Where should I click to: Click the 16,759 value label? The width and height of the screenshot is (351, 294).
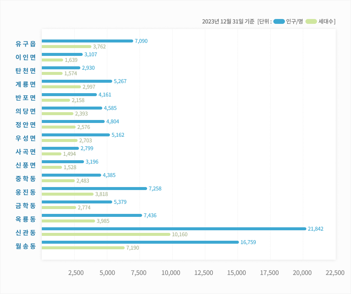pyautogui.click(x=248, y=242)
